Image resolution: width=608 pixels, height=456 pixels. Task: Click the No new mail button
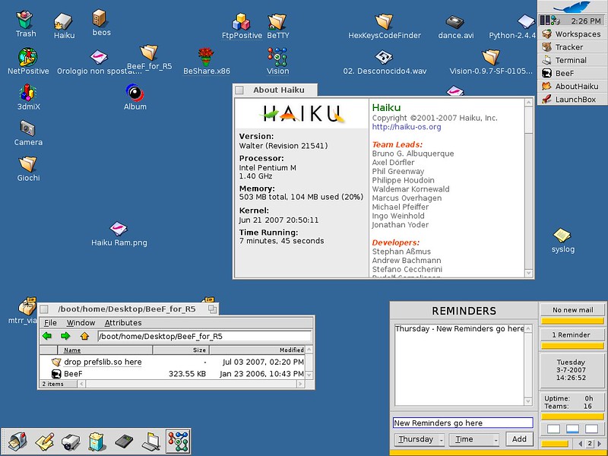click(x=572, y=310)
